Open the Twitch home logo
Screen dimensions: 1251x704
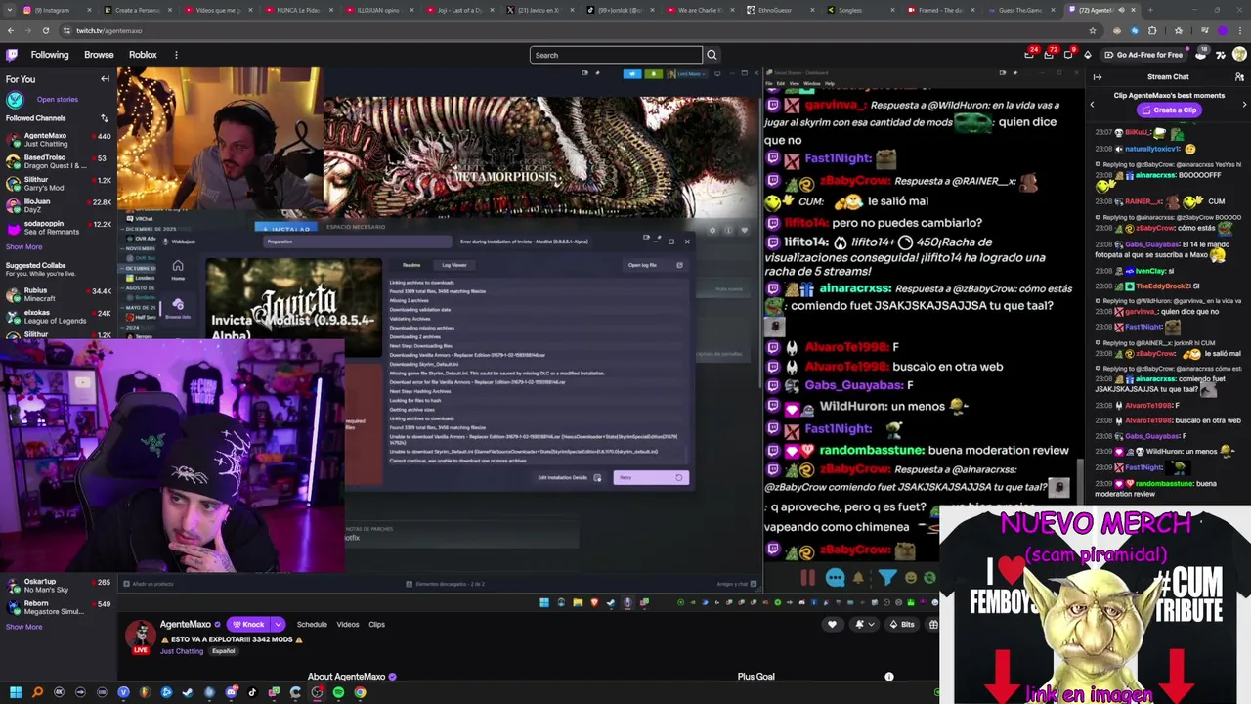(12, 55)
